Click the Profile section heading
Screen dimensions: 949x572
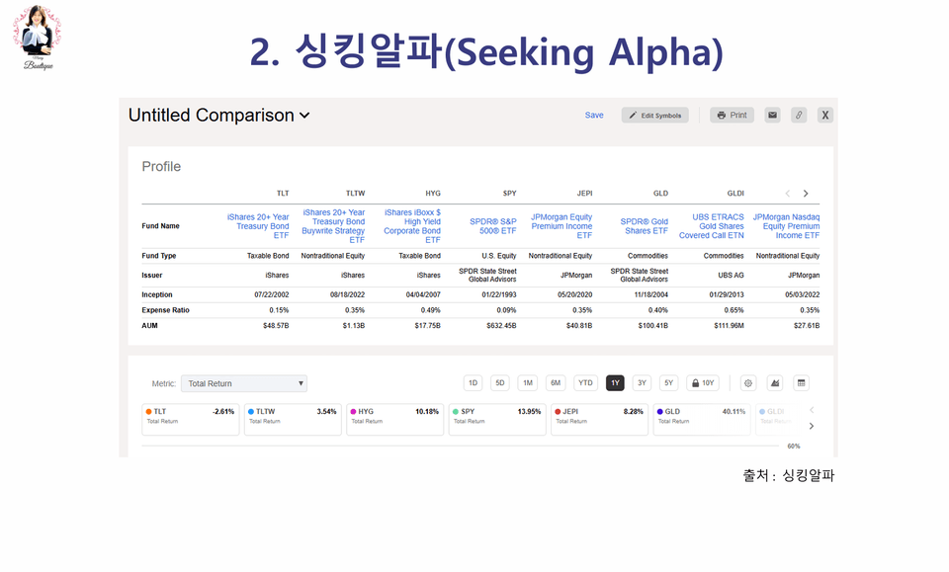coord(161,166)
